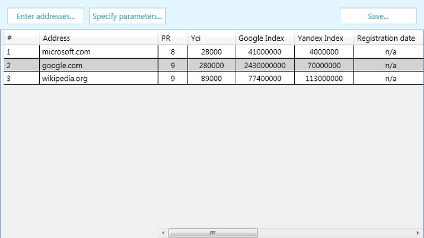The width and height of the screenshot is (424, 238).
Task: Select the microsoft.com address cell
Action: 99,52
